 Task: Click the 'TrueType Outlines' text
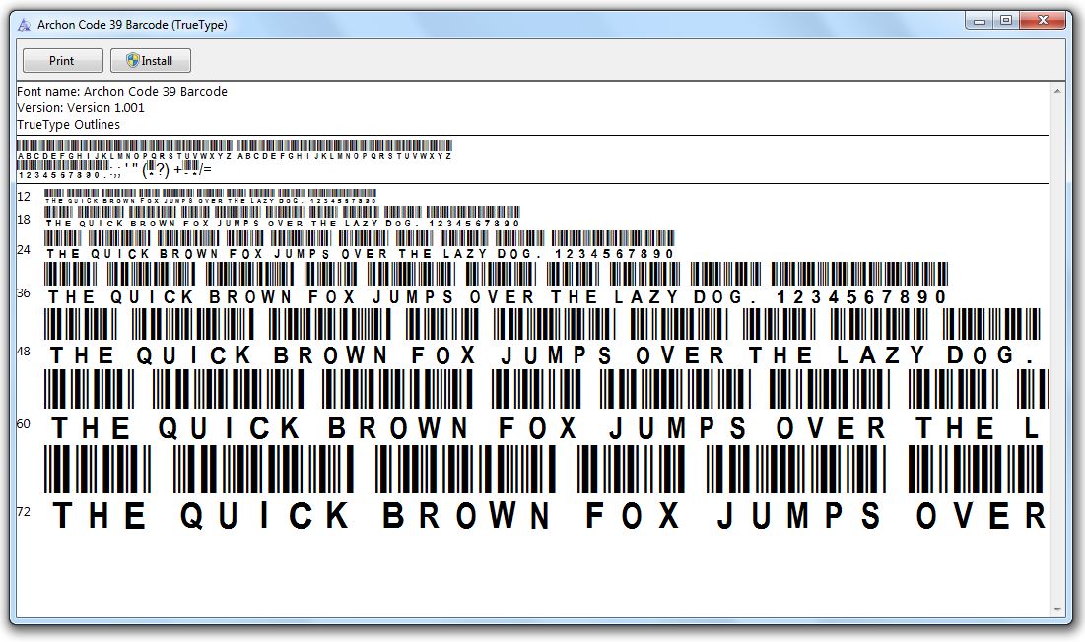click(x=69, y=124)
